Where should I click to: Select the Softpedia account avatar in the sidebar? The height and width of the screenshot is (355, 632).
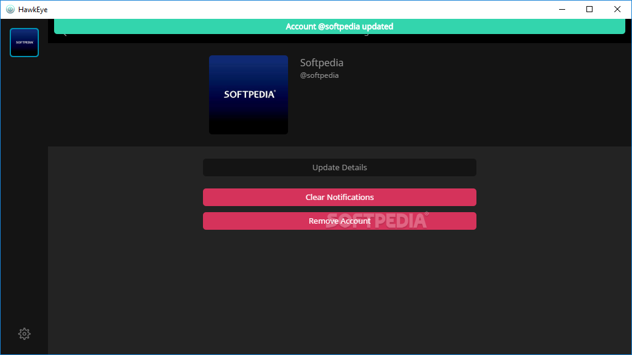(x=24, y=43)
